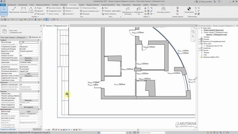Select the Радиус radial dimension tool
Viewport: 238px width, 134px height.
pos(38,8)
